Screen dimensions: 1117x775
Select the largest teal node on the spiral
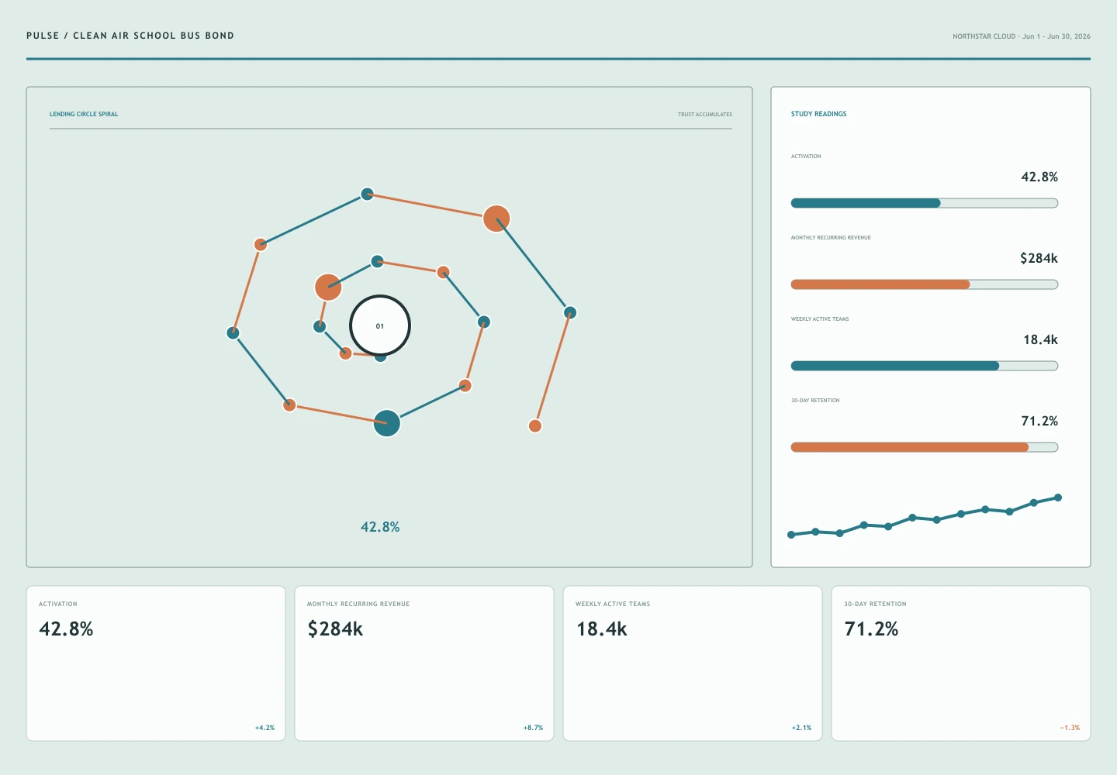click(387, 423)
